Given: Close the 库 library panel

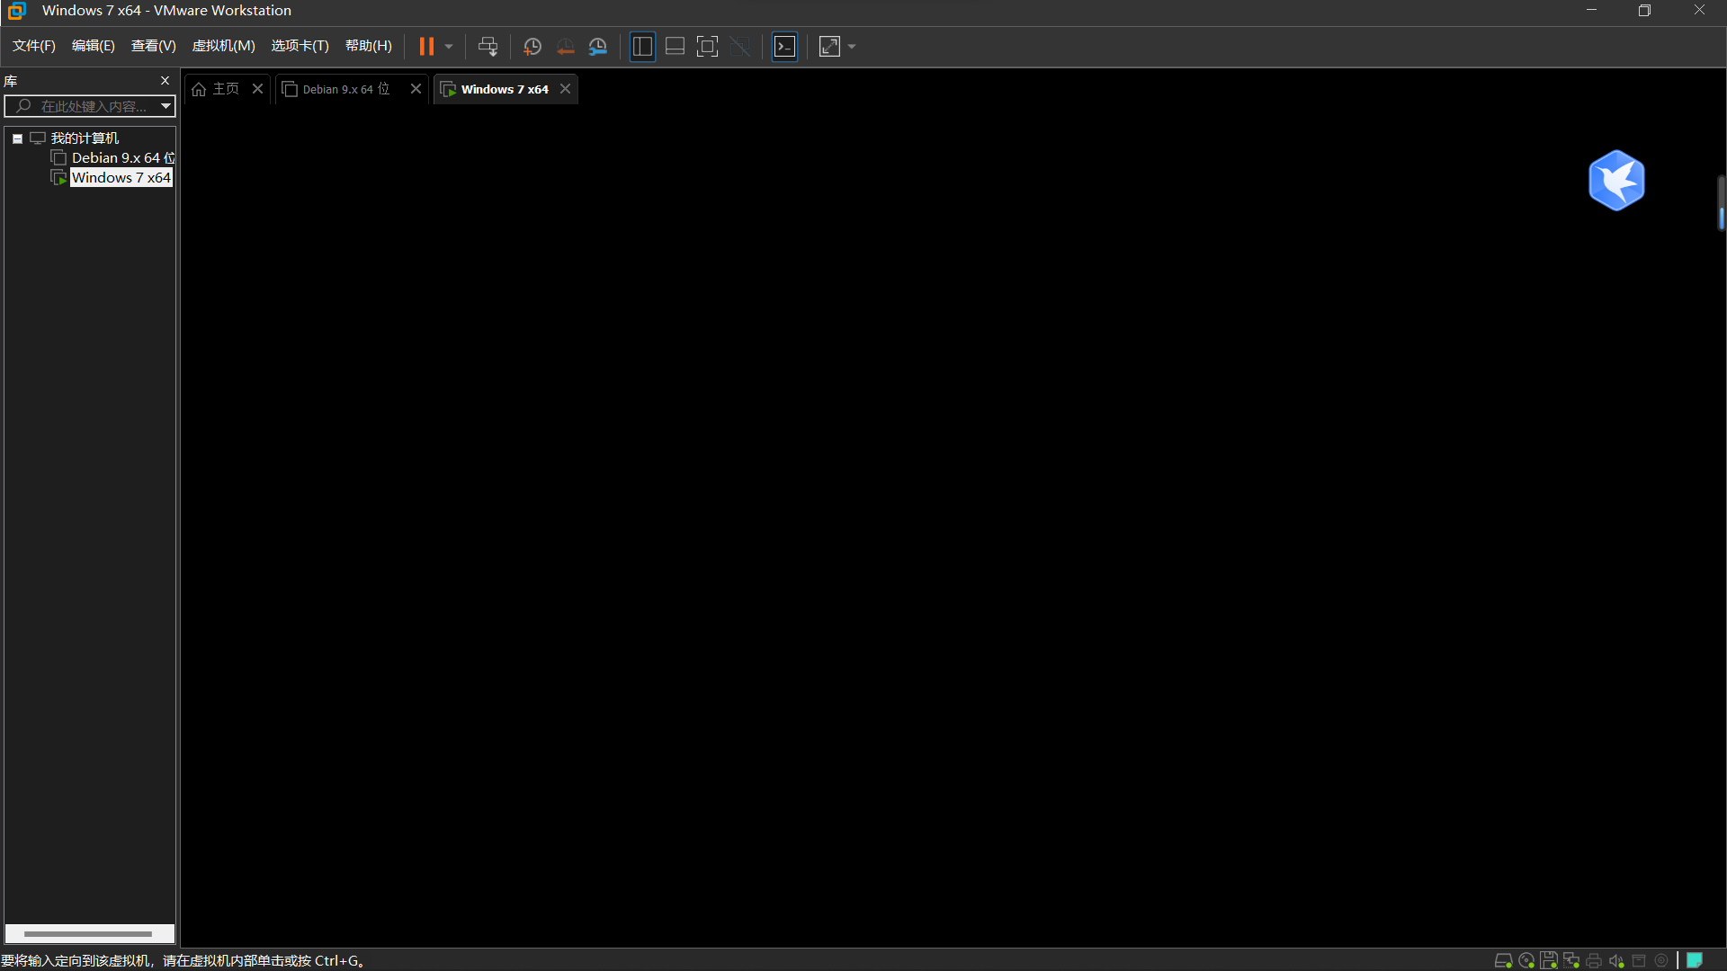Looking at the screenshot, I should (165, 81).
